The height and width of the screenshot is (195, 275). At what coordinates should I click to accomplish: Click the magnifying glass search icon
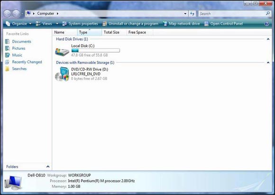268,13
